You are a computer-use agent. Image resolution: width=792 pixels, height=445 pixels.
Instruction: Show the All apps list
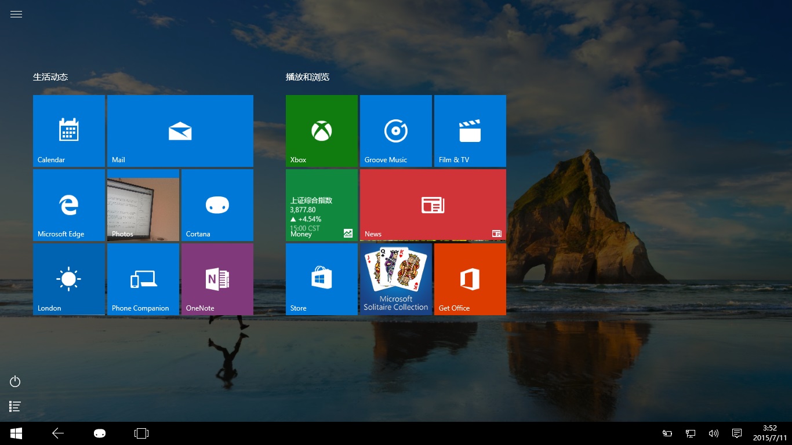click(15, 407)
